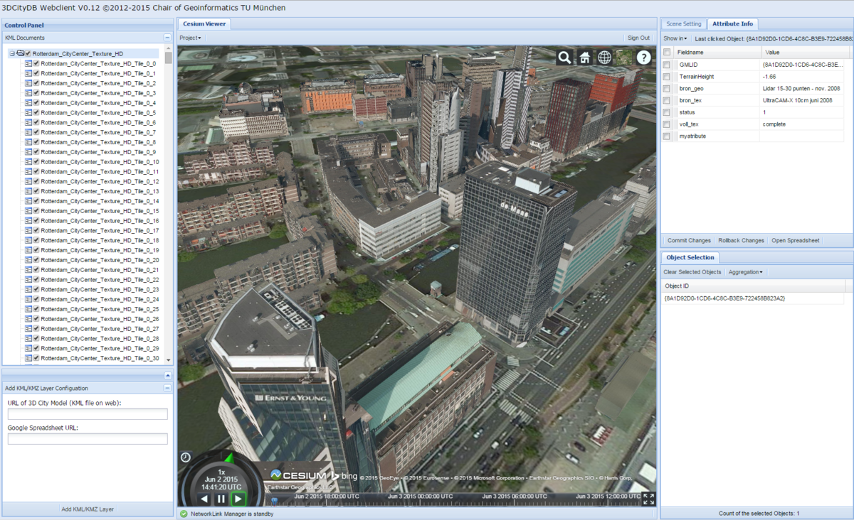The image size is (854, 520).
Task: Toggle the Rotterdam_CityCenter_Texture_HD root checkbox
Action: coord(28,53)
